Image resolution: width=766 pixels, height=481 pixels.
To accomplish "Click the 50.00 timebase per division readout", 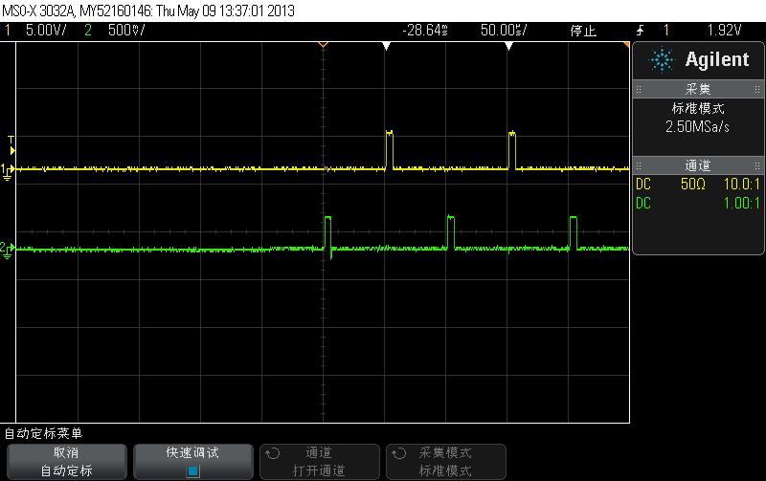I will (504, 31).
